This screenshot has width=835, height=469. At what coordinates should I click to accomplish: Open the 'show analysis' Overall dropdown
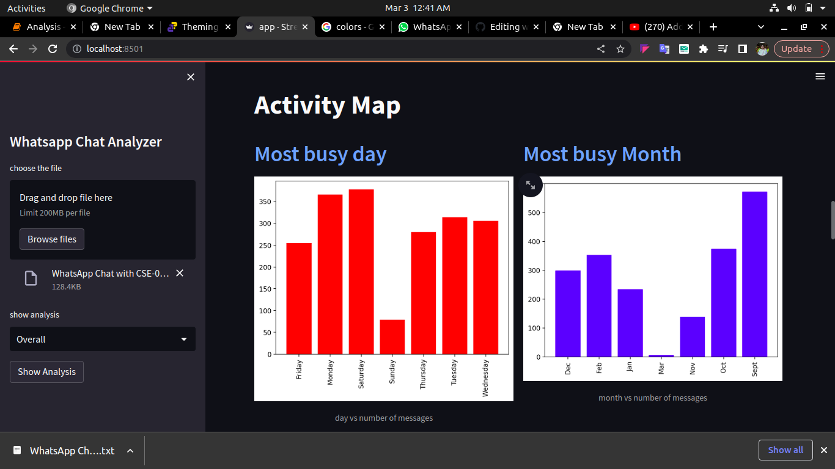pos(102,339)
